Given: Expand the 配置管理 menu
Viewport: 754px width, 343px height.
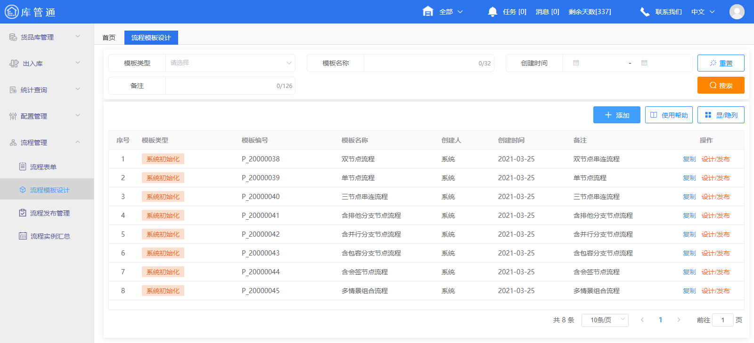Looking at the screenshot, I should pyautogui.click(x=78, y=115).
